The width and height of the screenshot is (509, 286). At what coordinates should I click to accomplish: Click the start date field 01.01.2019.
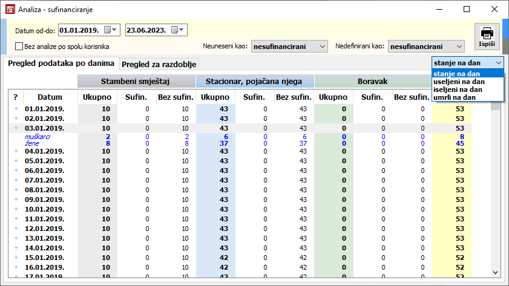coord(79,30)
